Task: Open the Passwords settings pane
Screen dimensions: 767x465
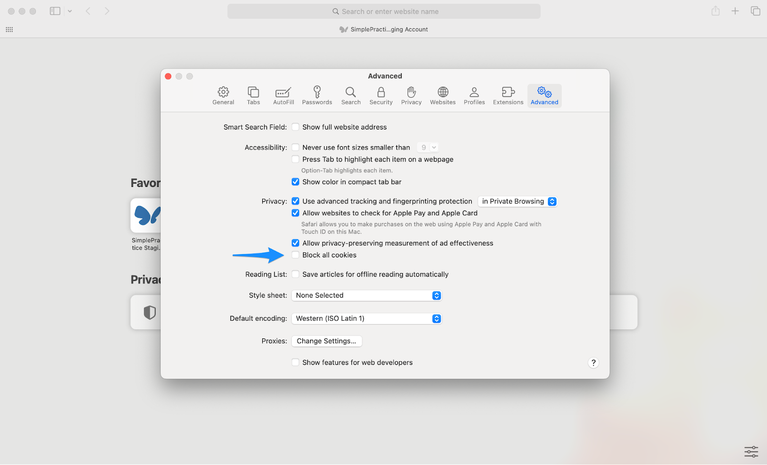Action: click(x=317, y=95)
